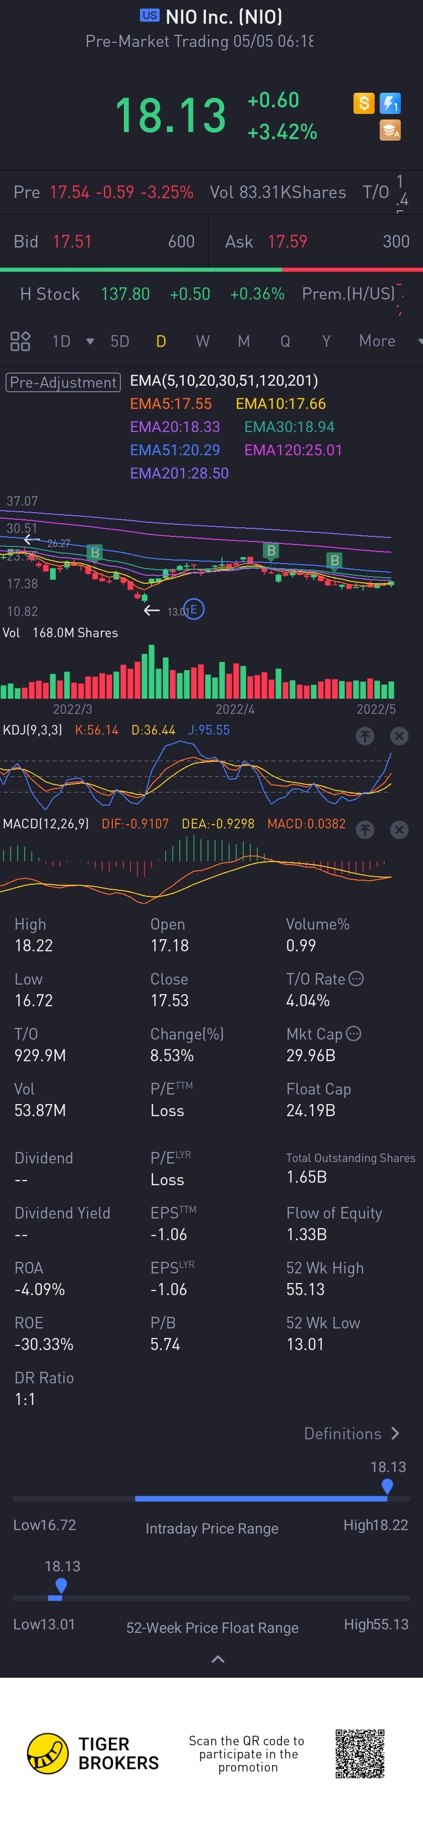Tap the EMA10:17.66 legend
The height and width of the screenshot is (1830, 423).
coord(281,403)
